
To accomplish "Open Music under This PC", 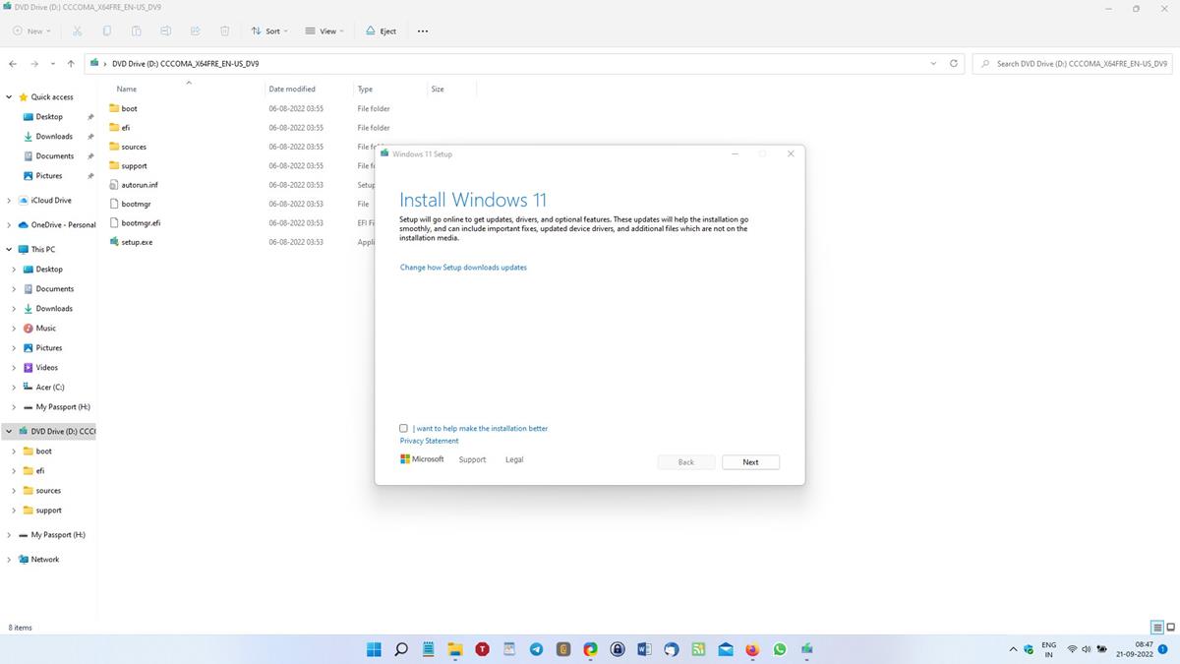I will [46, 328].
